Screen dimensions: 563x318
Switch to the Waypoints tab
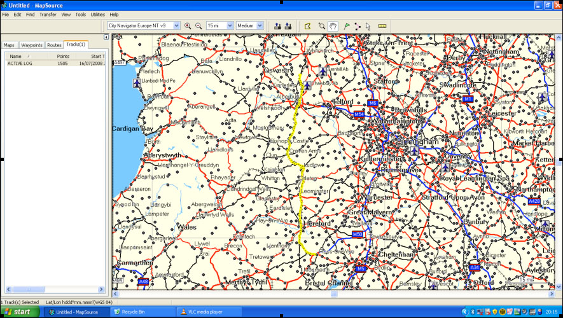[32, 45]
